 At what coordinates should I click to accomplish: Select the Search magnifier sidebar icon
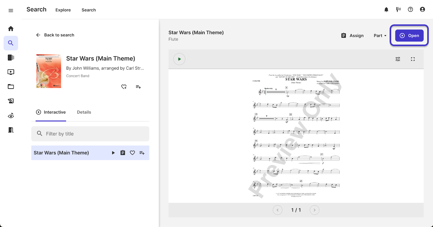11,43
